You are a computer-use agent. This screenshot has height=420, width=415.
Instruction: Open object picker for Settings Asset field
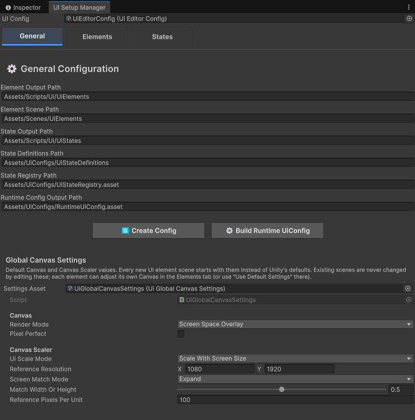pos(407,288)
